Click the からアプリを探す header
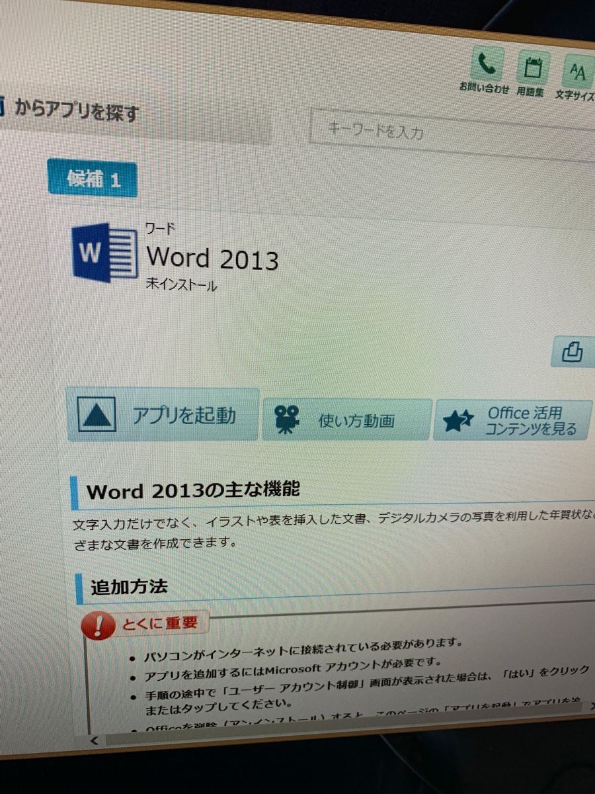The height and width of the screenshot is (794, 595). pyautogui.click(x=76, y=111)
